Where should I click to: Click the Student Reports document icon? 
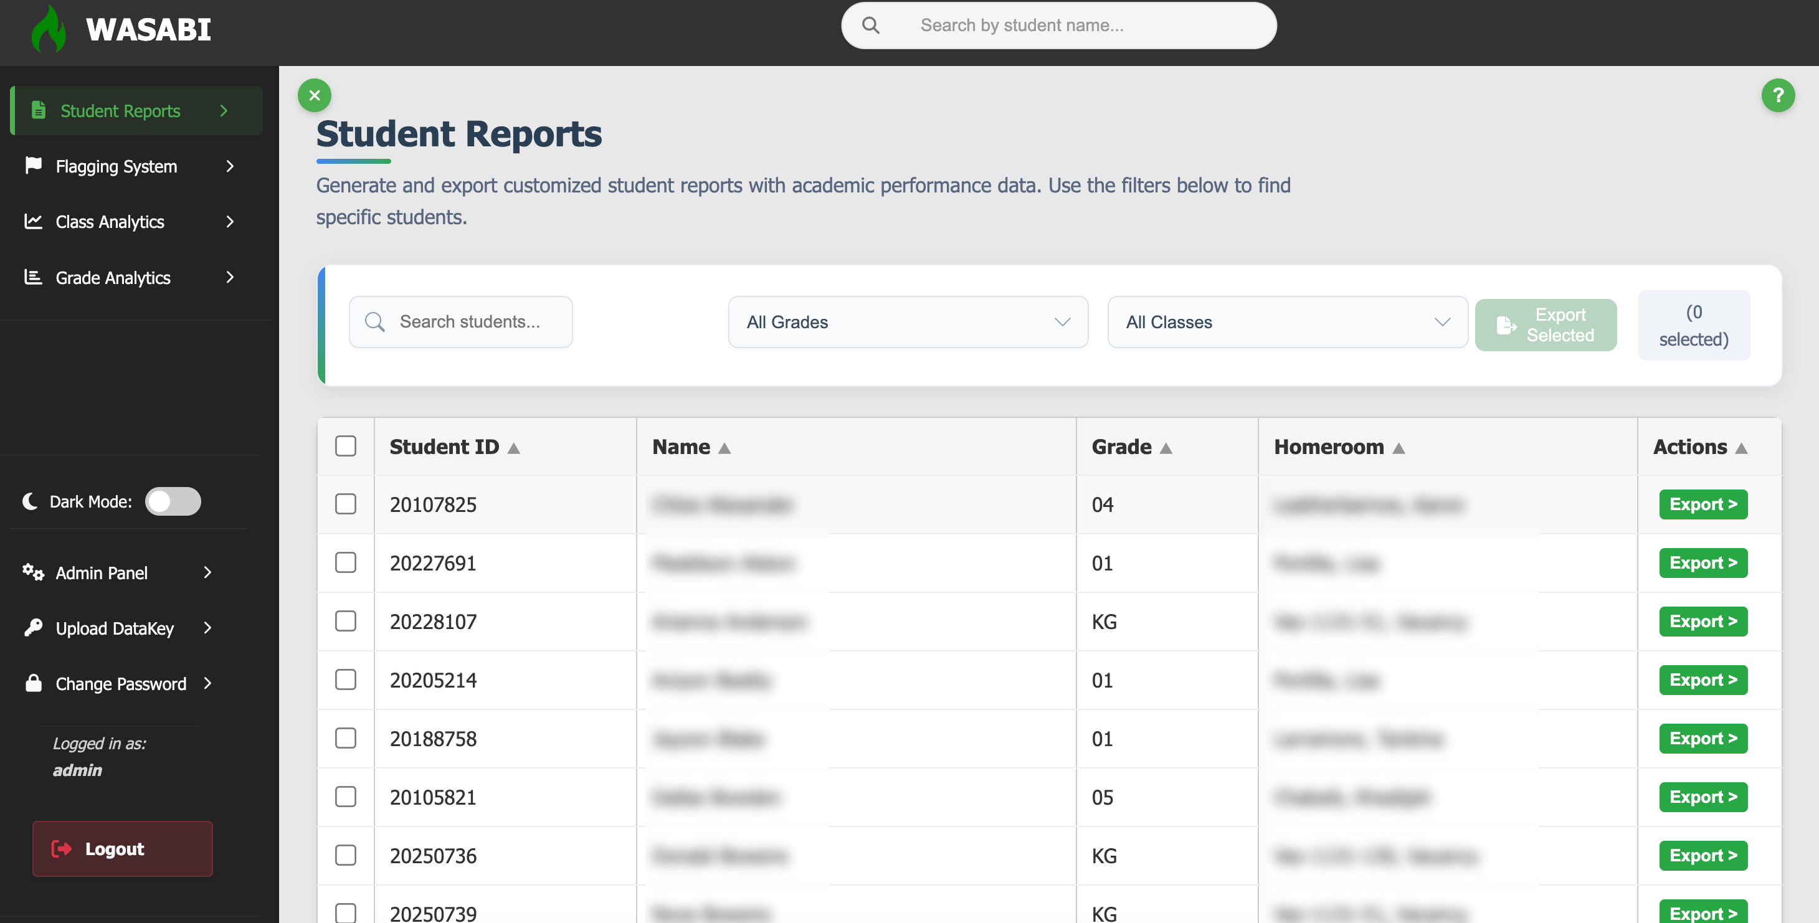tap(39, 110)
